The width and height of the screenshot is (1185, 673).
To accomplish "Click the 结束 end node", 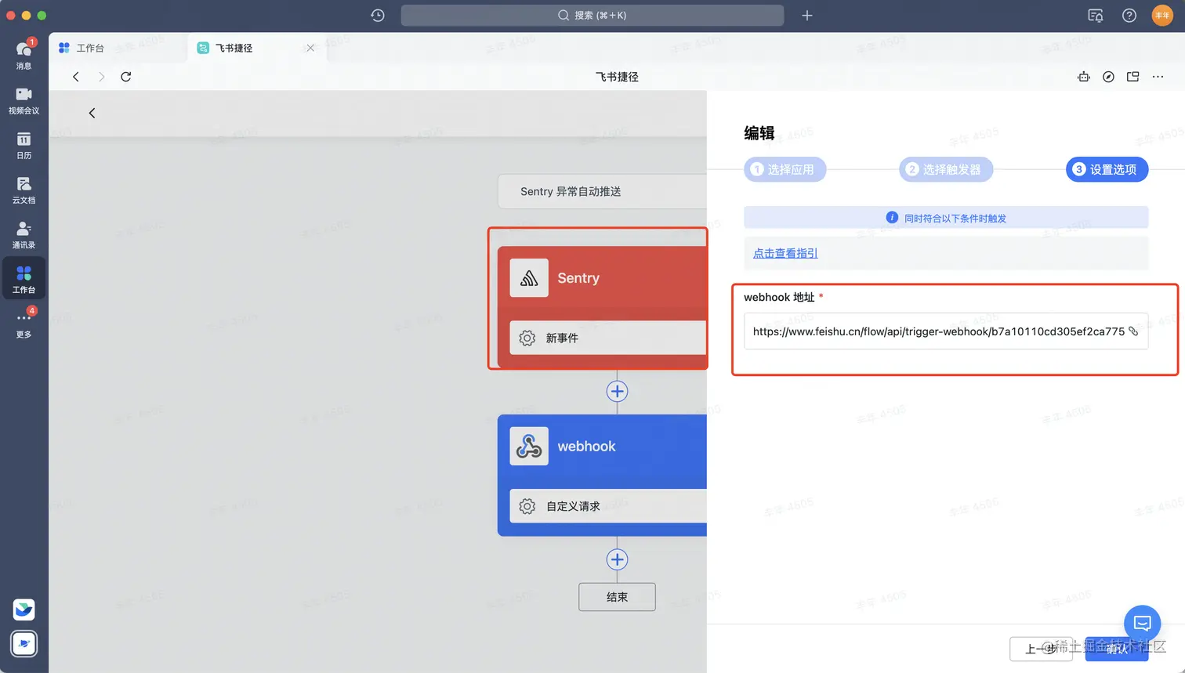I will coord(617,597).
